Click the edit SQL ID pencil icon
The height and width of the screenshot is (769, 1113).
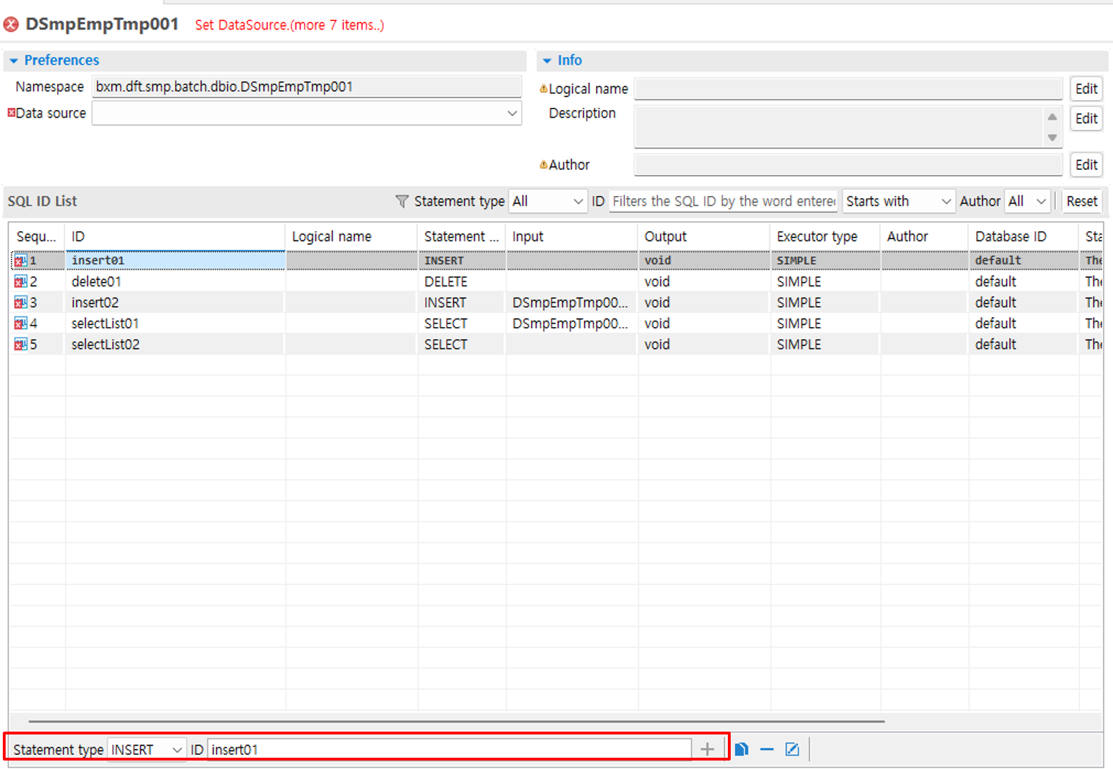coord(792,749)
